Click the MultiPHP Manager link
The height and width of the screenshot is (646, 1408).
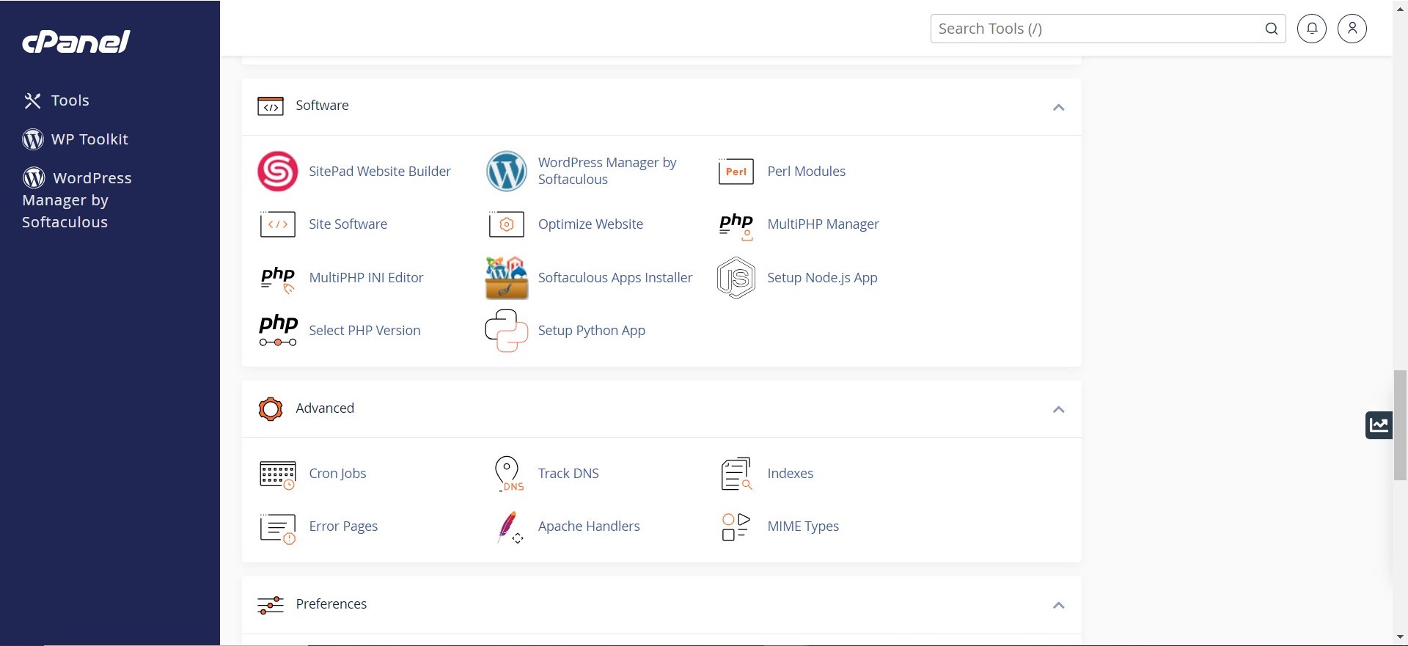coord(823,224)
